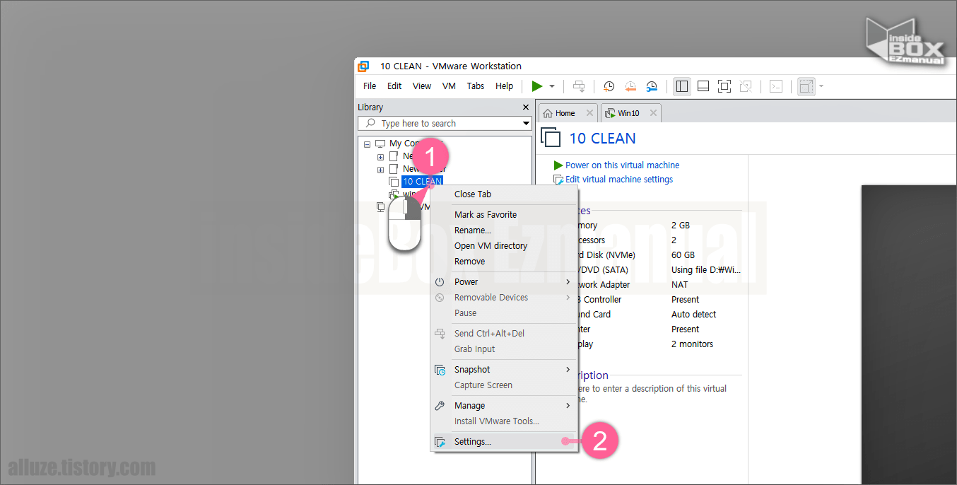Click the VMware Workstation title bar logo
Image resolution: width=957 pixels, height=485 pixels.
[363, 66]
